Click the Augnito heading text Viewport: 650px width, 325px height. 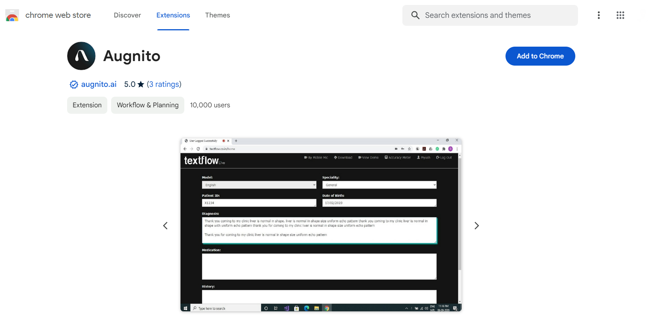coord(132,56)
